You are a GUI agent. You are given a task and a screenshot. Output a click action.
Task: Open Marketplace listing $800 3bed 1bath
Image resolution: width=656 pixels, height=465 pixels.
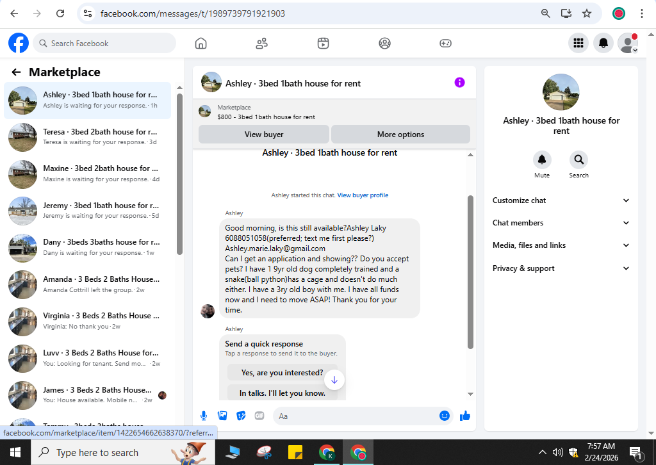(334, 112)
